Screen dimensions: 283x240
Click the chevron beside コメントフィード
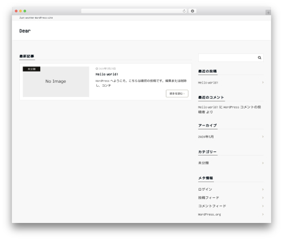click(263, 206)
